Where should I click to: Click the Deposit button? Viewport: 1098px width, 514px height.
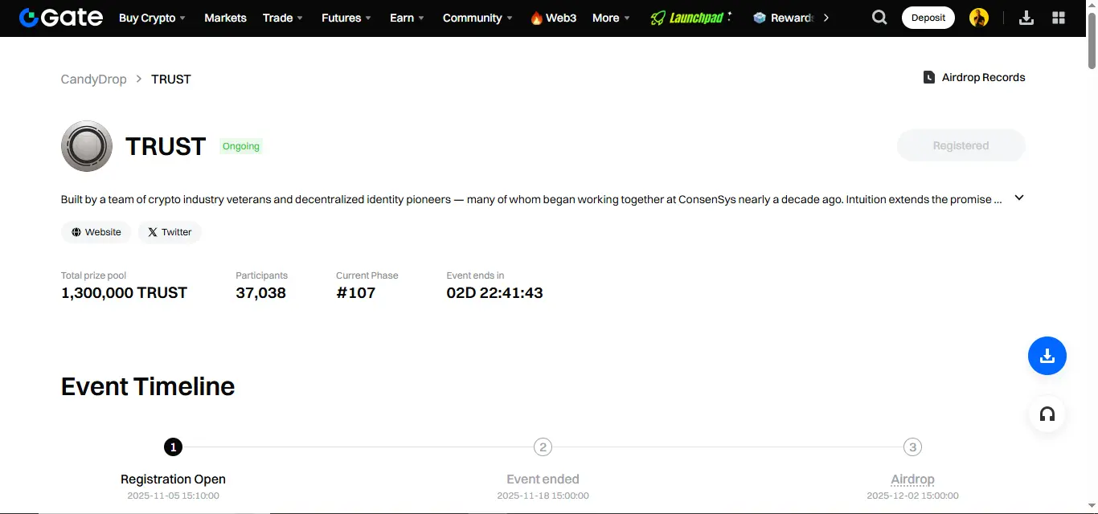pyautogui.click(x=928, y=18)
